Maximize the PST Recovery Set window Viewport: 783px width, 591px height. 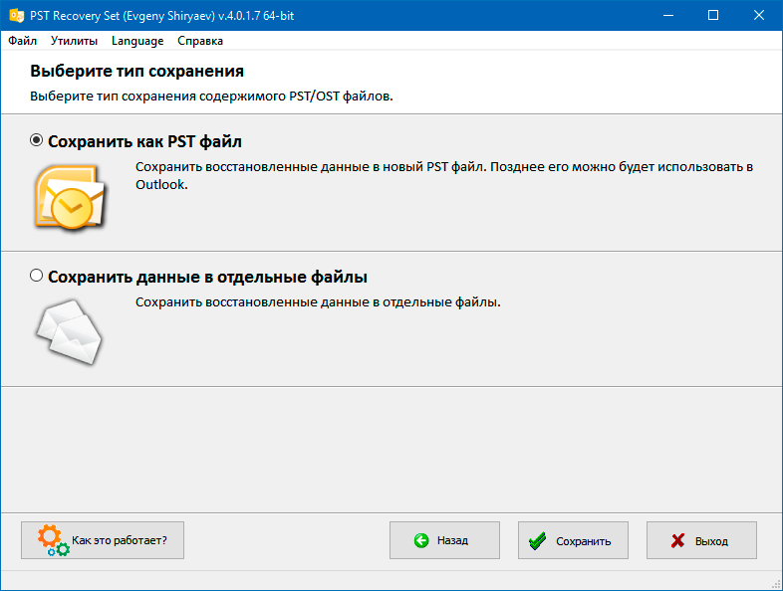[x=713, y=16]
